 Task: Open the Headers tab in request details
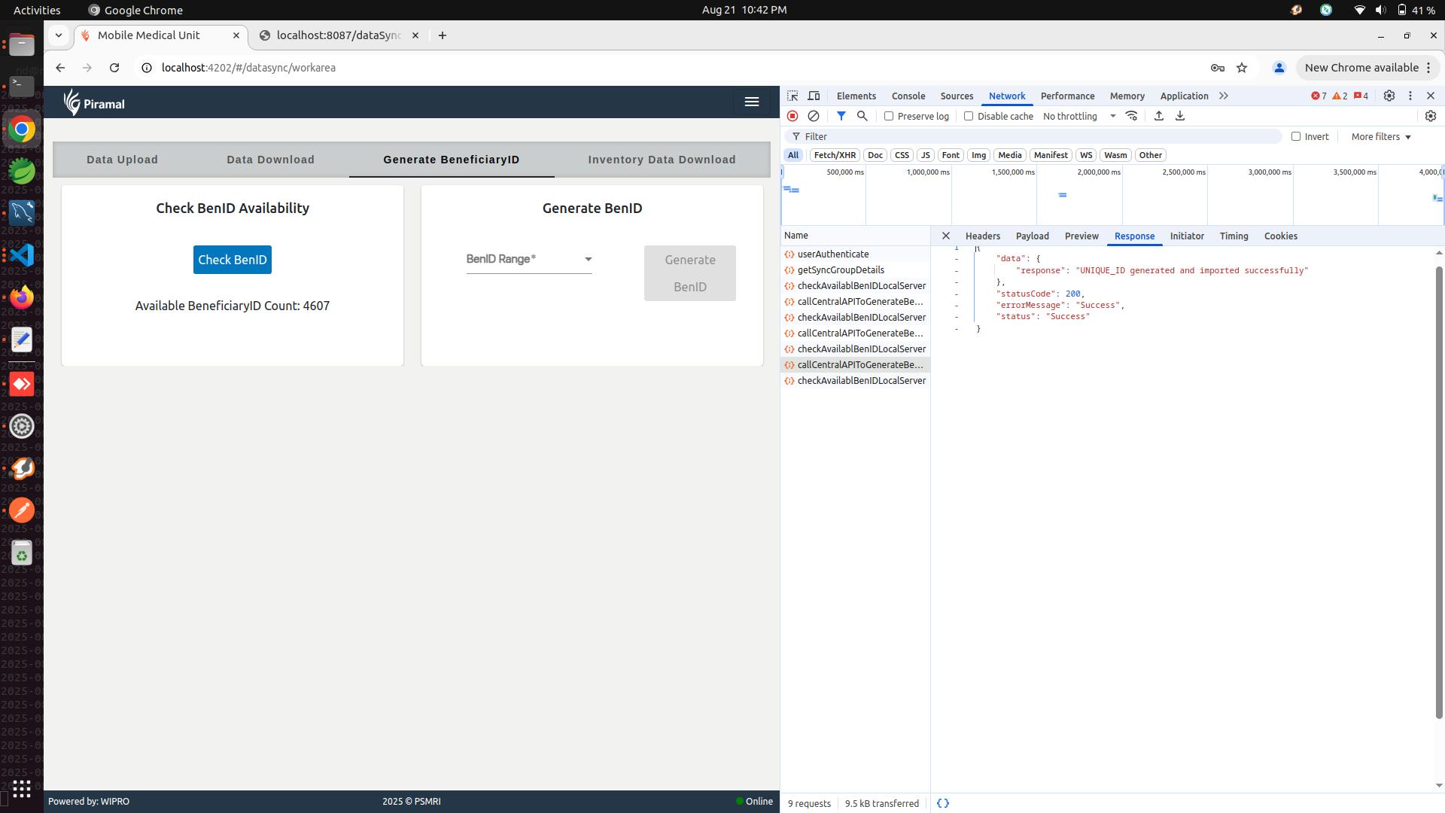pos(982,236)
